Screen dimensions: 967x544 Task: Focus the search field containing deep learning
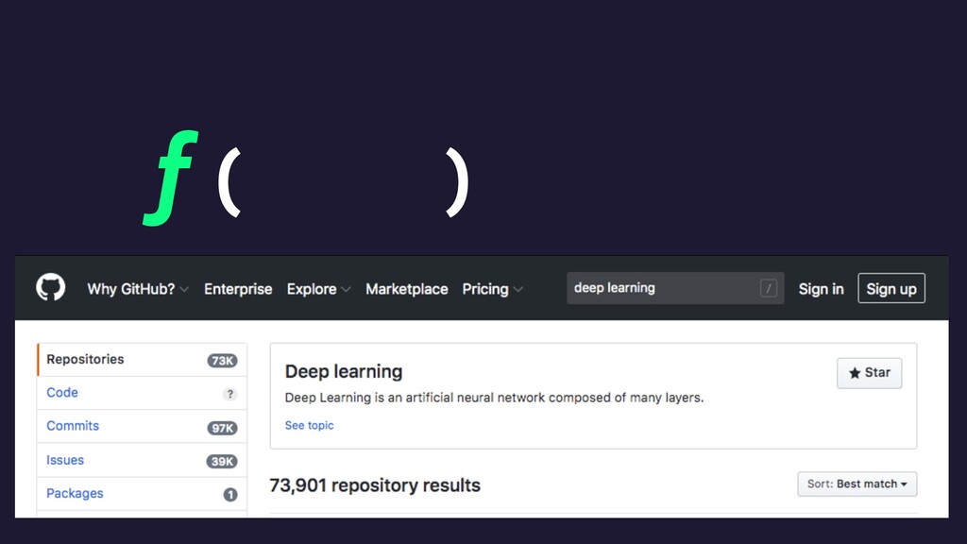coord(675,288)
